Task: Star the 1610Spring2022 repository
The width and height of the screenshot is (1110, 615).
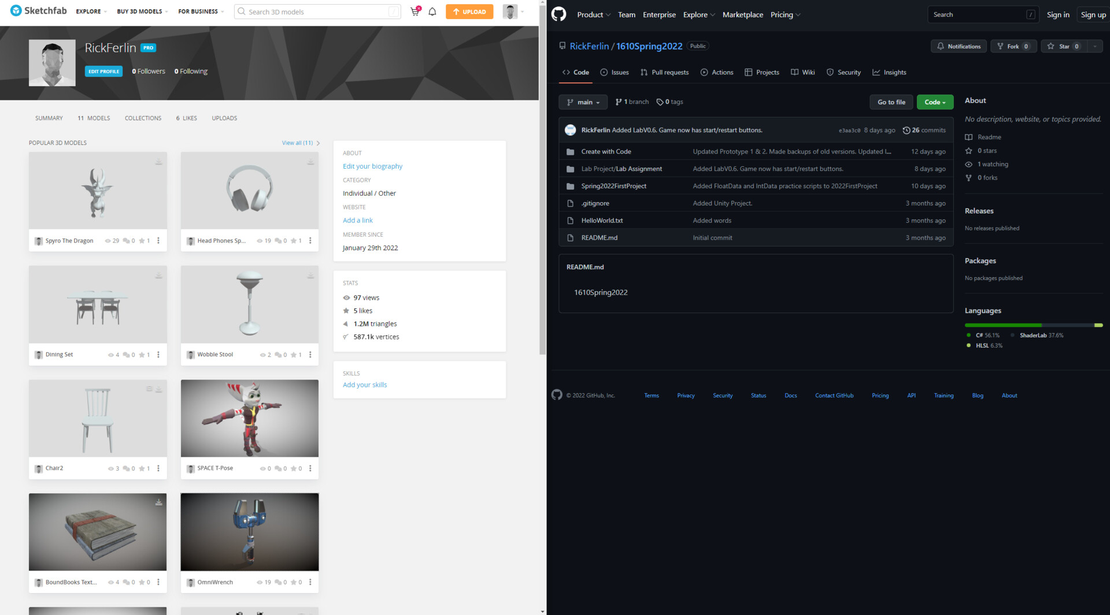Action: [1063, 46]
